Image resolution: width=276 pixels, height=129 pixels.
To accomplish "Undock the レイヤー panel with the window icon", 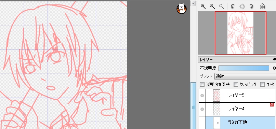I will (x=274, y=60).
